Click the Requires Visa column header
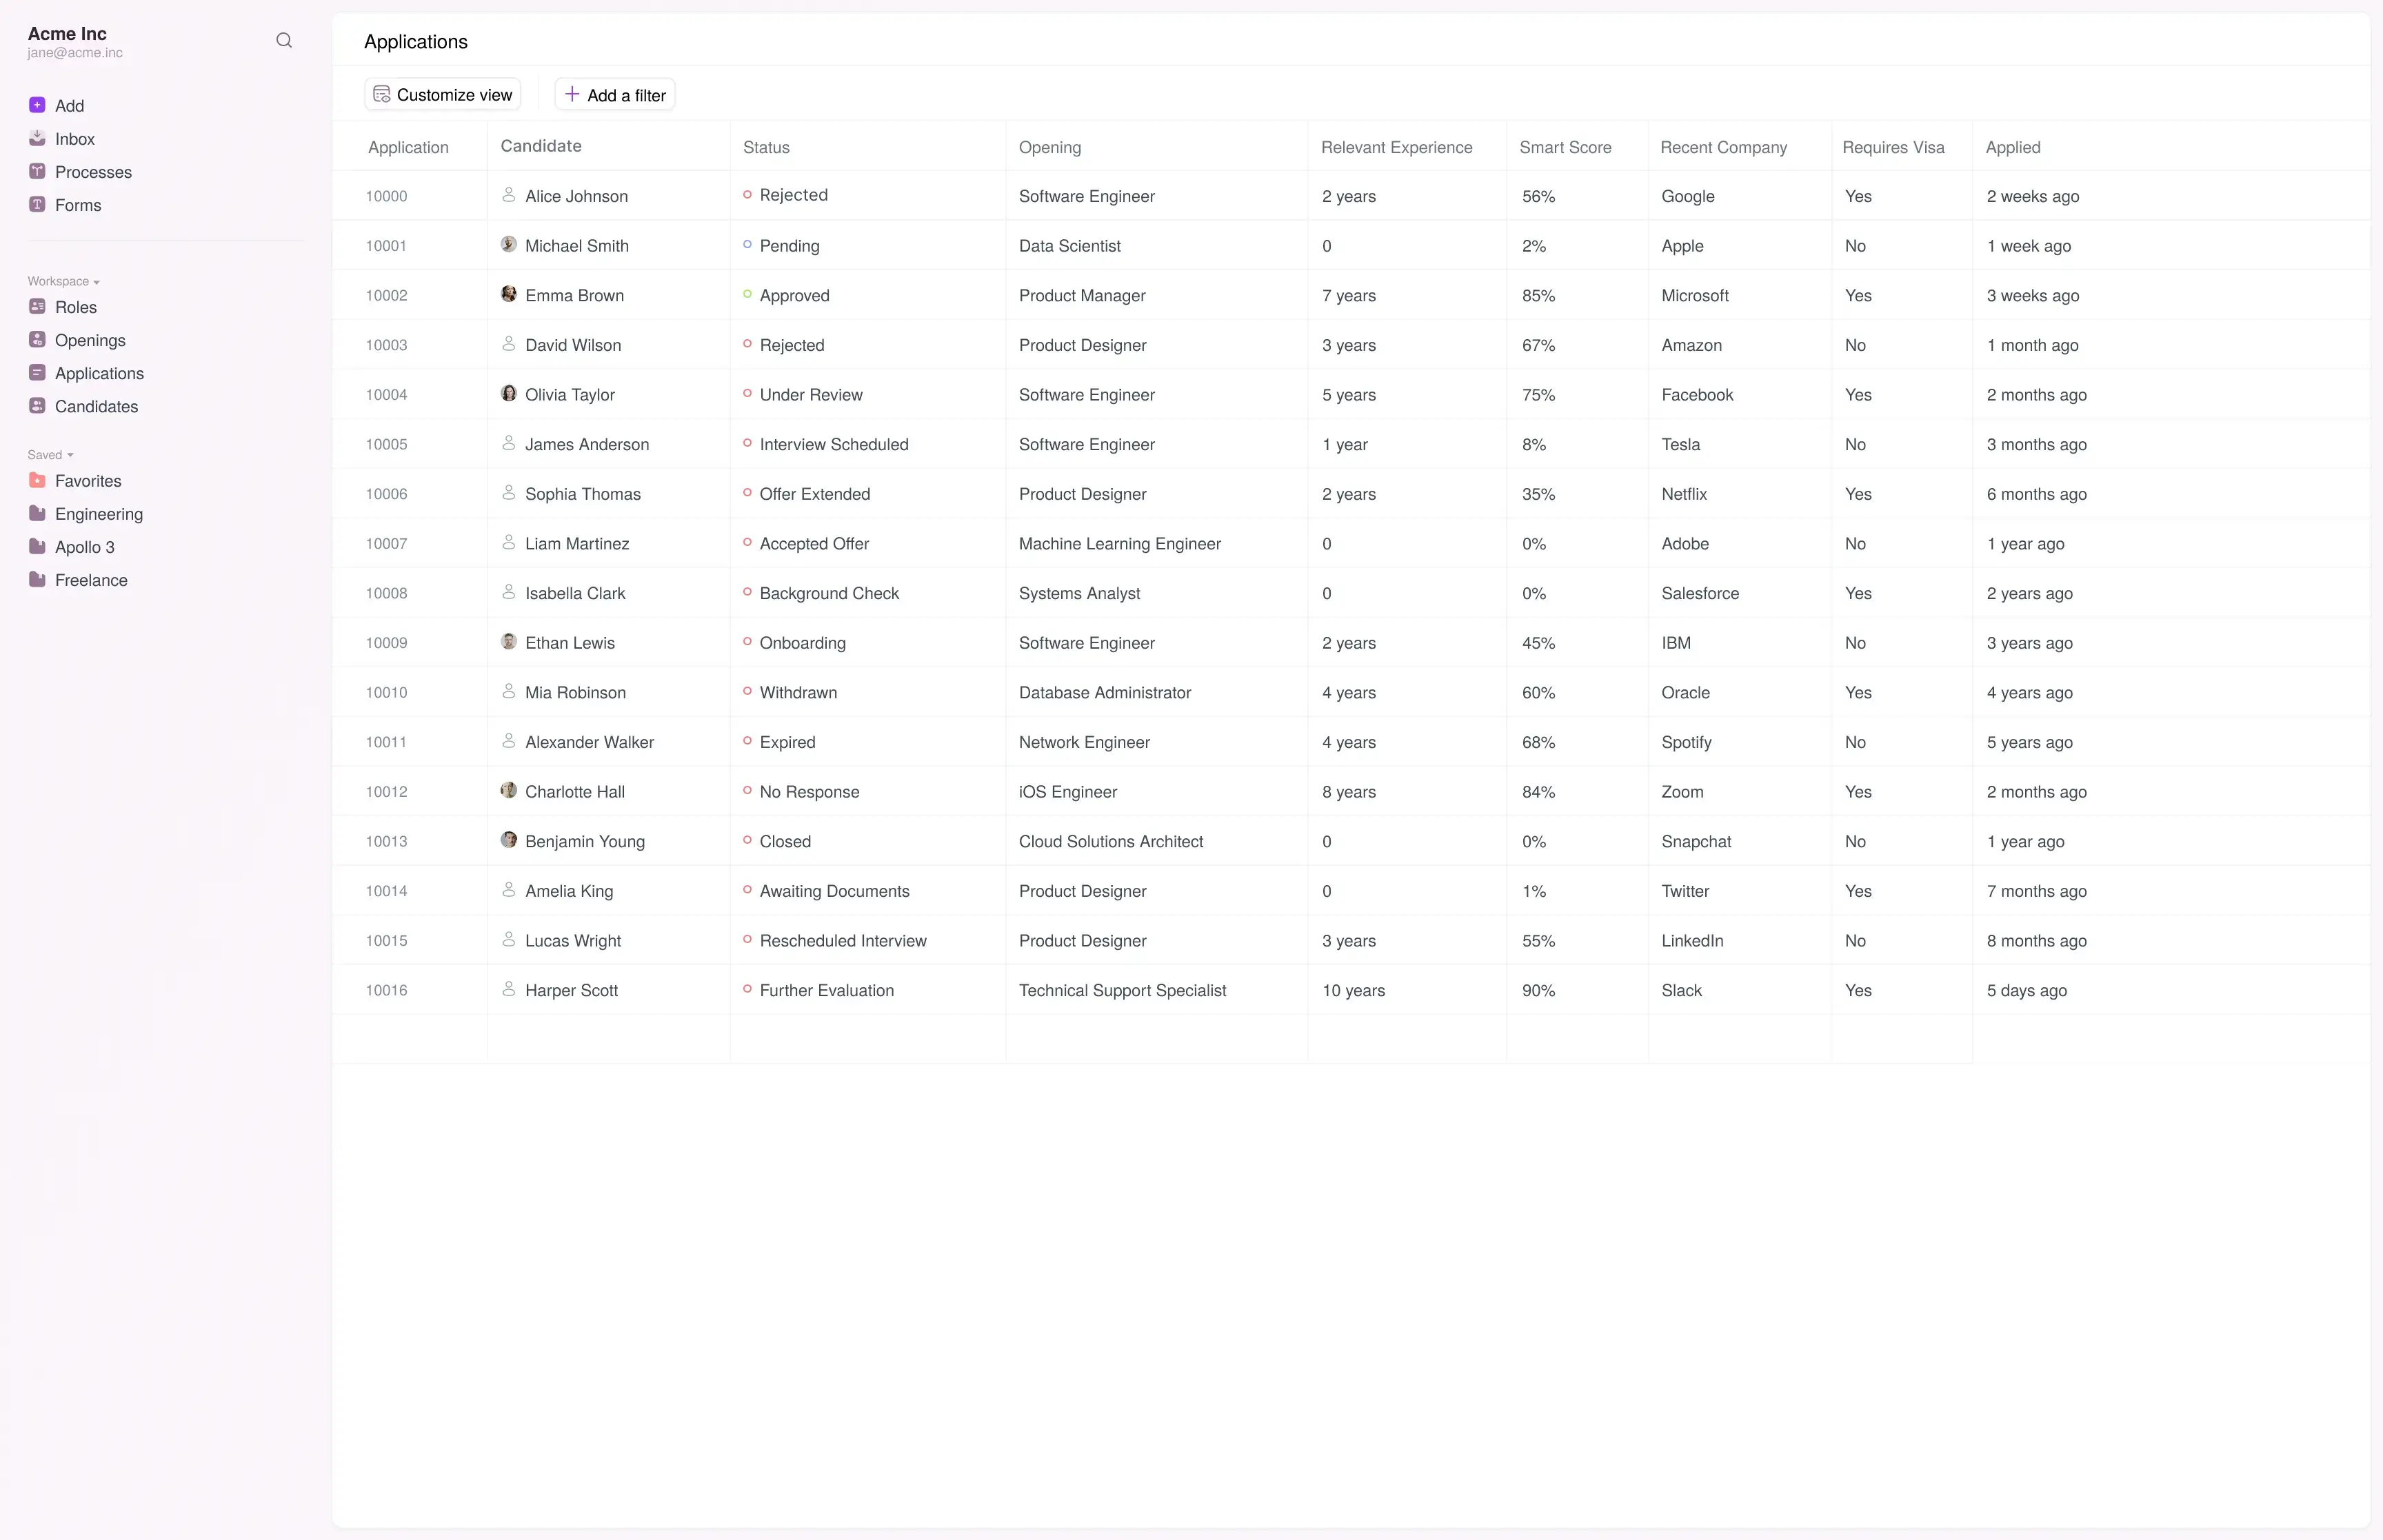This screenshot has width=2383, height=1540. point(1893,147)
